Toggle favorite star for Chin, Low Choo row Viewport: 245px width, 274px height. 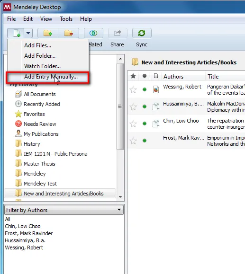coord(133,124)
